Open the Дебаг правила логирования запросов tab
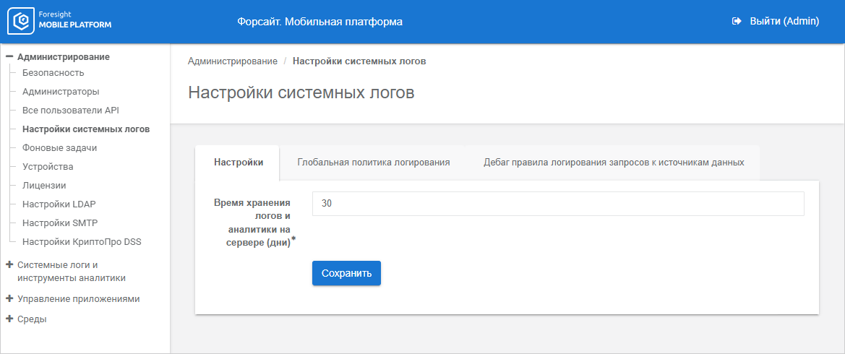Screen dimensions: 845x354 point(614,163)
